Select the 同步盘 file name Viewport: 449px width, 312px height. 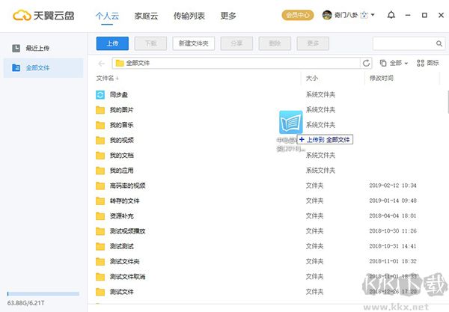[118, 95]
